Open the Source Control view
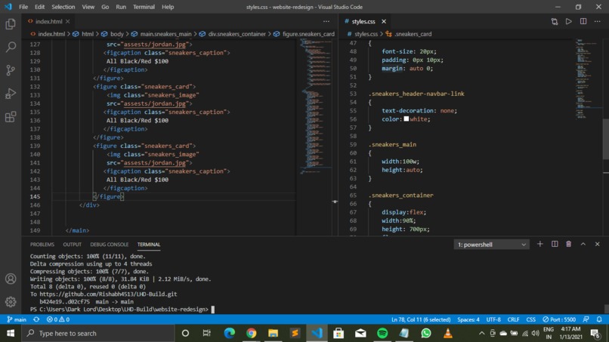 tap(11, 70)
